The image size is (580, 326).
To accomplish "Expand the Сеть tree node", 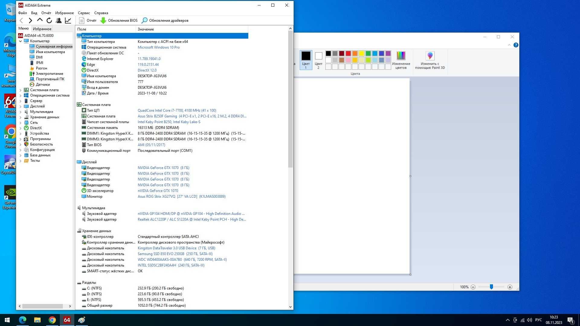I will tap(20, 123).
